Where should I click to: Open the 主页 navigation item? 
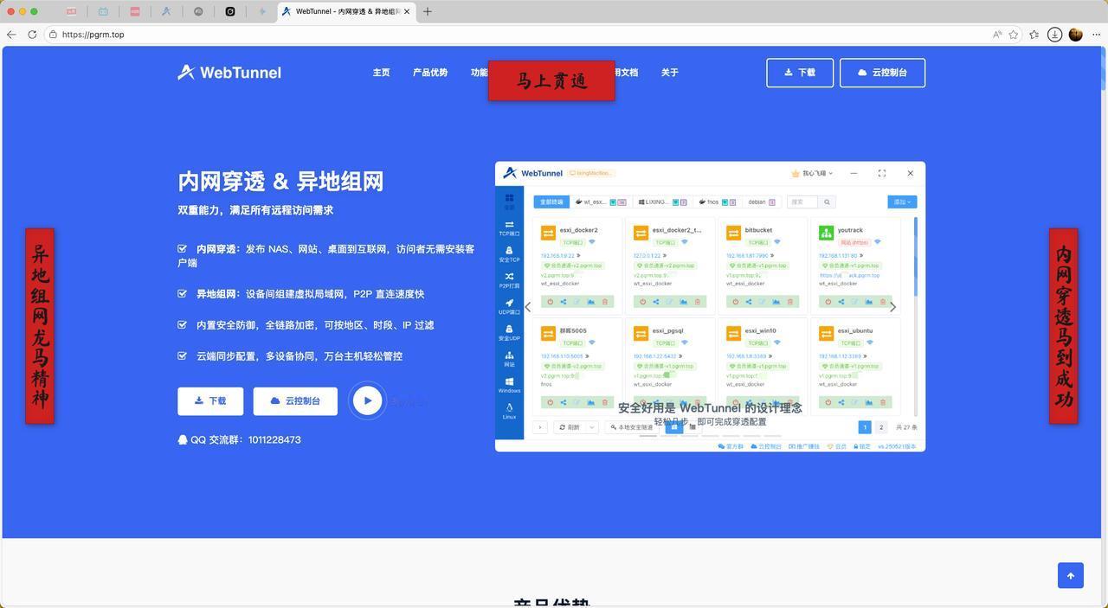coord(381,73)
